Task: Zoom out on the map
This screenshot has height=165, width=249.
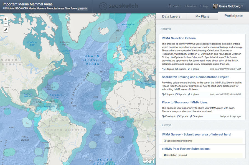Action: click(6, 24)
